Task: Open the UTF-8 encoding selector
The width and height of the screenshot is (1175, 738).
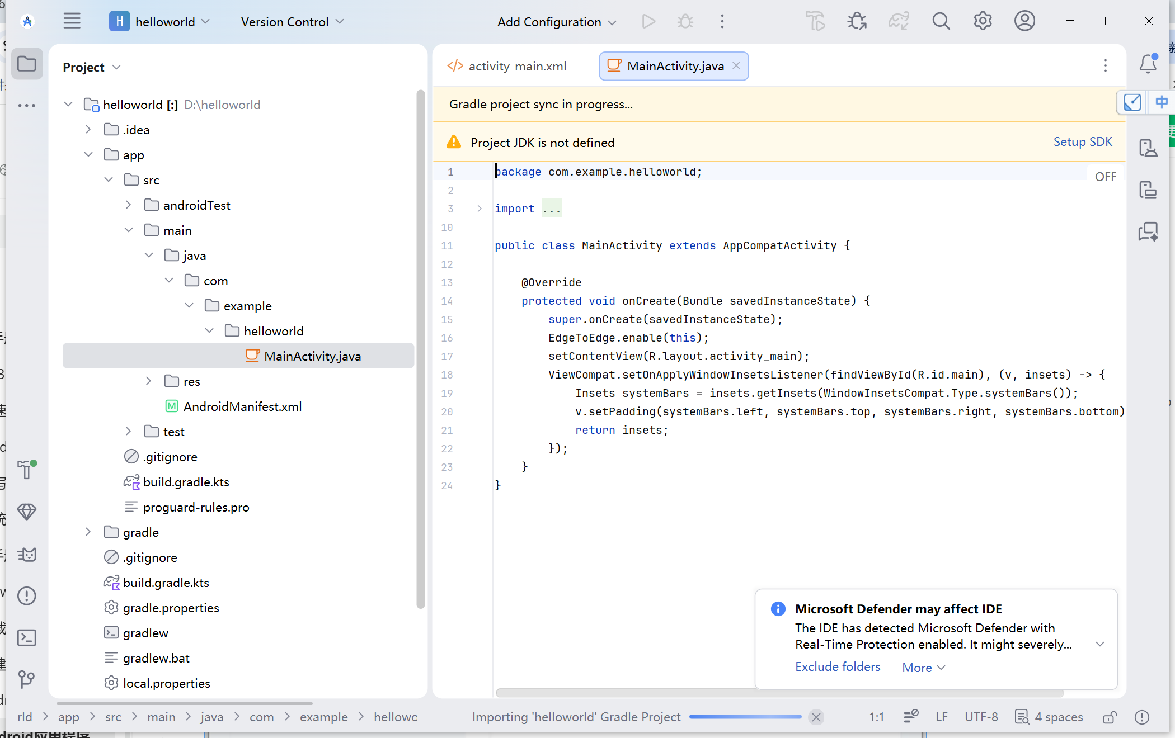Action: pyautogui.click(x=981, y=717)
